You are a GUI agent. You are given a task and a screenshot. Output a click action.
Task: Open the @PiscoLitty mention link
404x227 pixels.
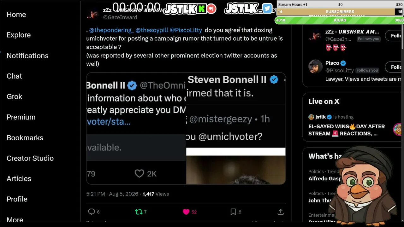pos(186,30)
